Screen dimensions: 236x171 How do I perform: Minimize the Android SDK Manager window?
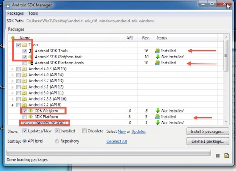[203, 4]
